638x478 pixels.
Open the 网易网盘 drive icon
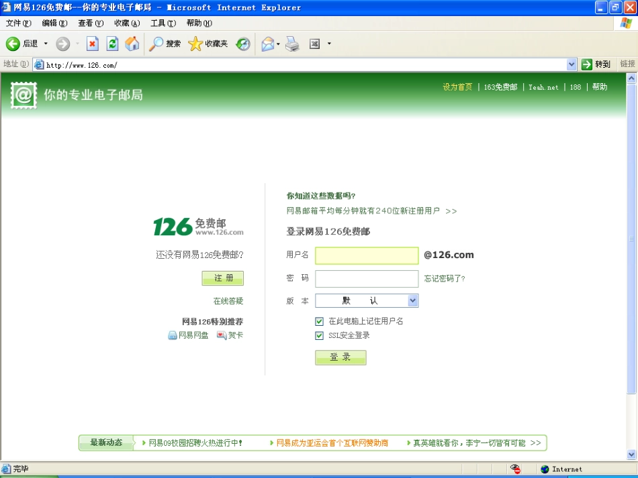point(173,335)
